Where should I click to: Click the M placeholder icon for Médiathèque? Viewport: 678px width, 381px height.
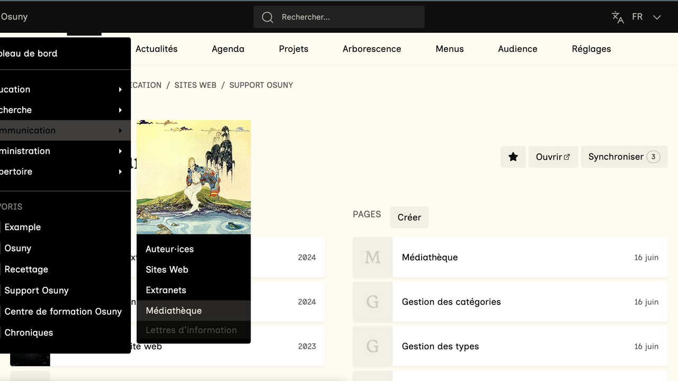coord(372,257)
